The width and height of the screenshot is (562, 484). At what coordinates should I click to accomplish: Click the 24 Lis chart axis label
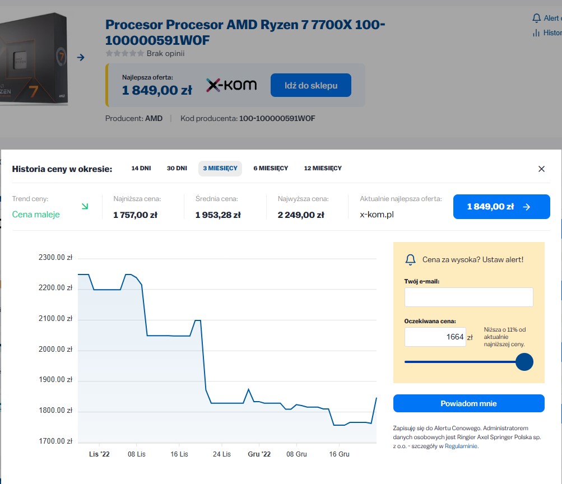coord(222,454)
